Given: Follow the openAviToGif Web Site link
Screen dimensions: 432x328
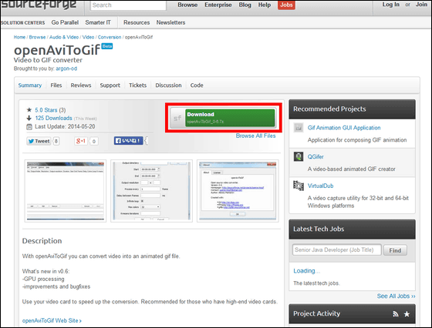Looking at the screenshot, I should tap(52, 320).
